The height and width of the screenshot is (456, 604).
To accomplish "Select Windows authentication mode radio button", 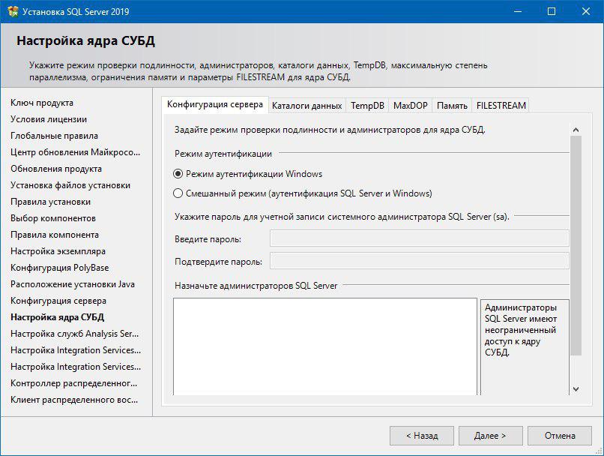I will tap(178, 174).
